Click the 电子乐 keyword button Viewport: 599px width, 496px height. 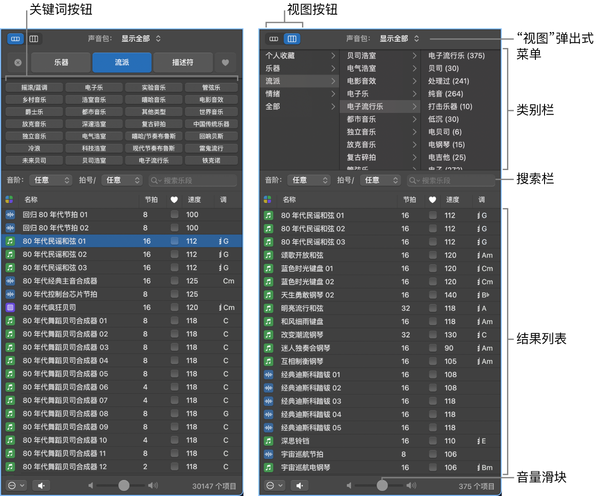94,87
